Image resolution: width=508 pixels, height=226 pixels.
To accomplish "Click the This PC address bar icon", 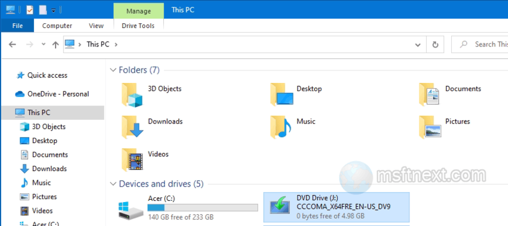I will click(70, 44).
